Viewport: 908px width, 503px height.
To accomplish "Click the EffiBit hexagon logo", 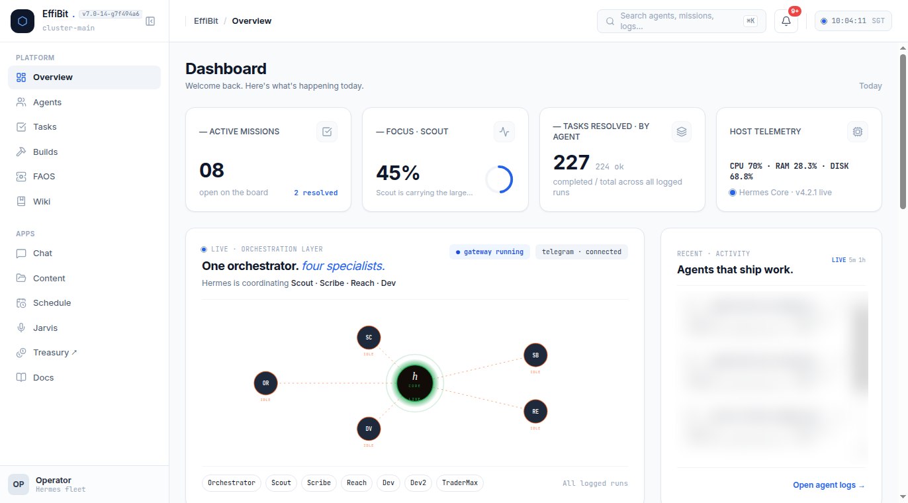I will pos(22,21).
